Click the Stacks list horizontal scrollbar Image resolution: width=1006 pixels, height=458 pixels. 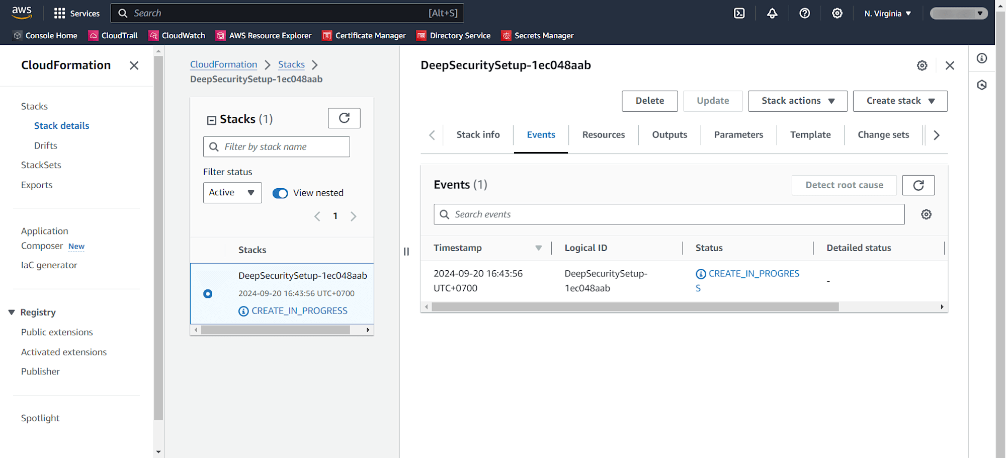(x=275, y=330)
